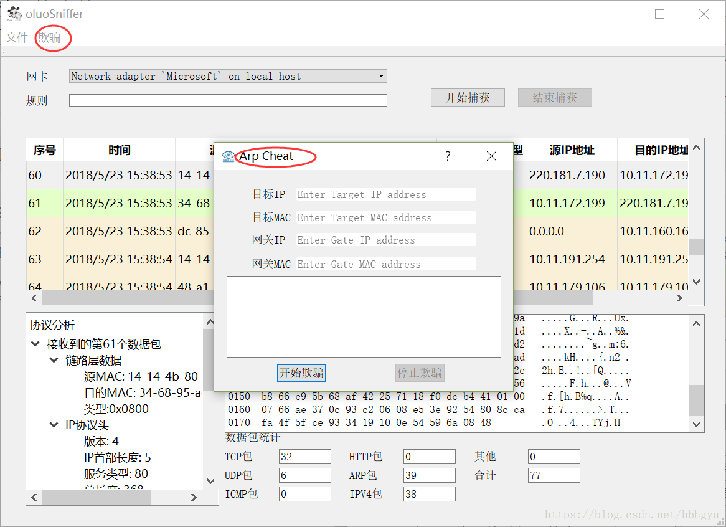The height and width of the screenshot is (527, 726).
Task: Click hex dump scroll down arrow
Action: pos(696,424)
